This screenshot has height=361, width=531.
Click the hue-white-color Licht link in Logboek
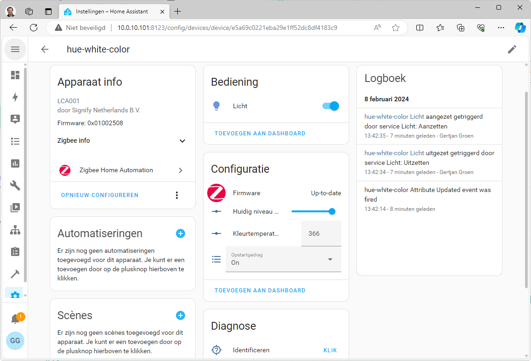[394, 116]
